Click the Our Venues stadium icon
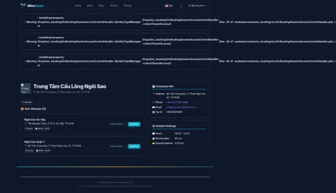The width and height of the screenshot is (336, 193). point(22,109)
